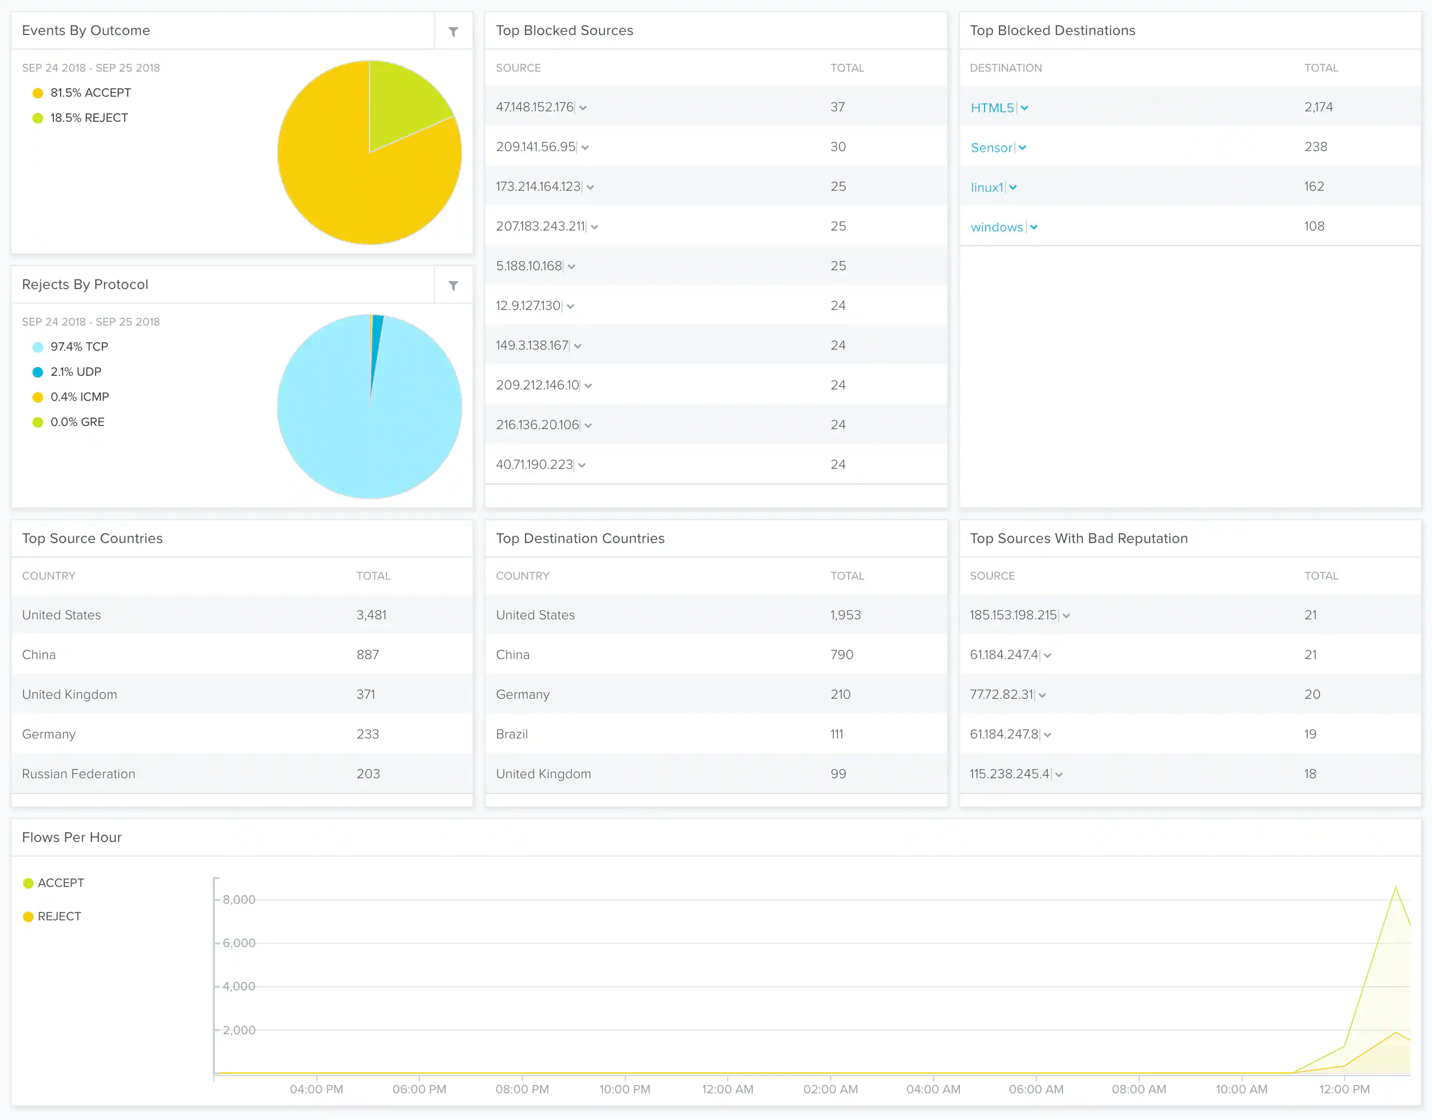Open filter icon on Rejects By Protocol
This screenshot has height=1120, width=1432.
pyautogui.click(x=453, y=285)
